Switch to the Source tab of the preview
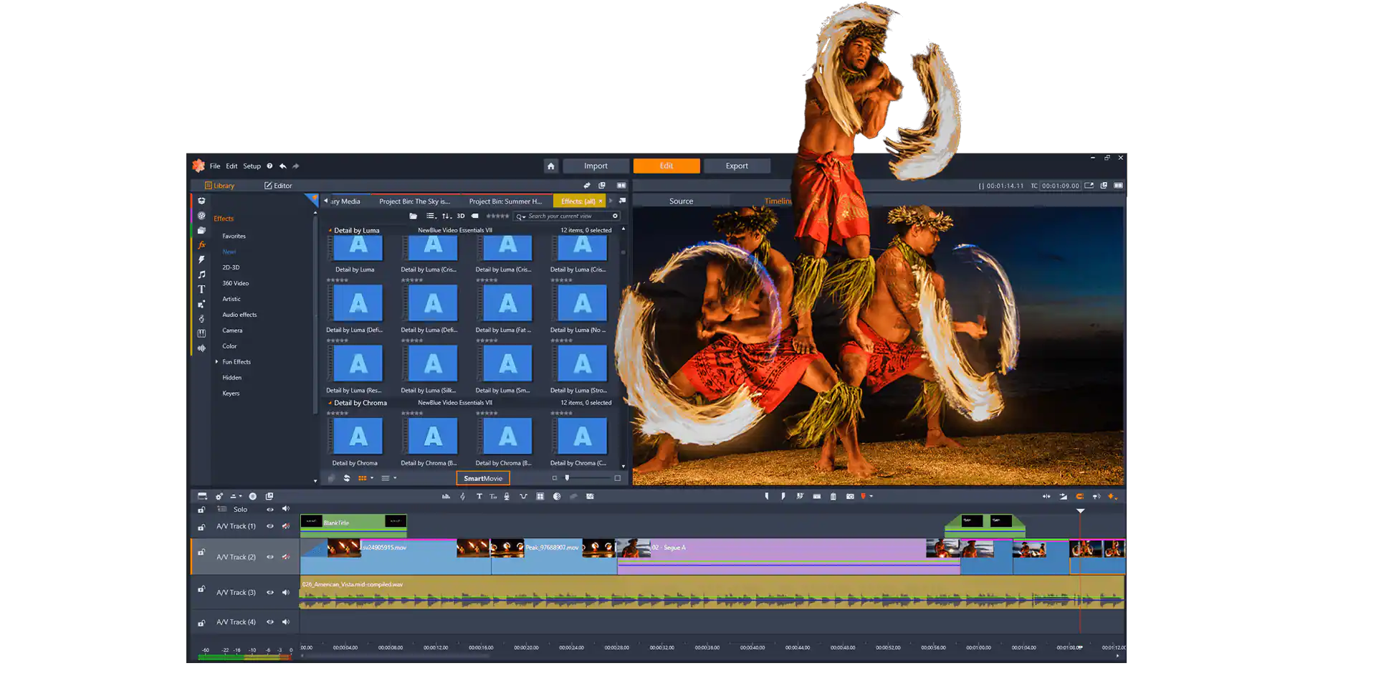This screenshot has height=681, width=1376. (680, 201)
